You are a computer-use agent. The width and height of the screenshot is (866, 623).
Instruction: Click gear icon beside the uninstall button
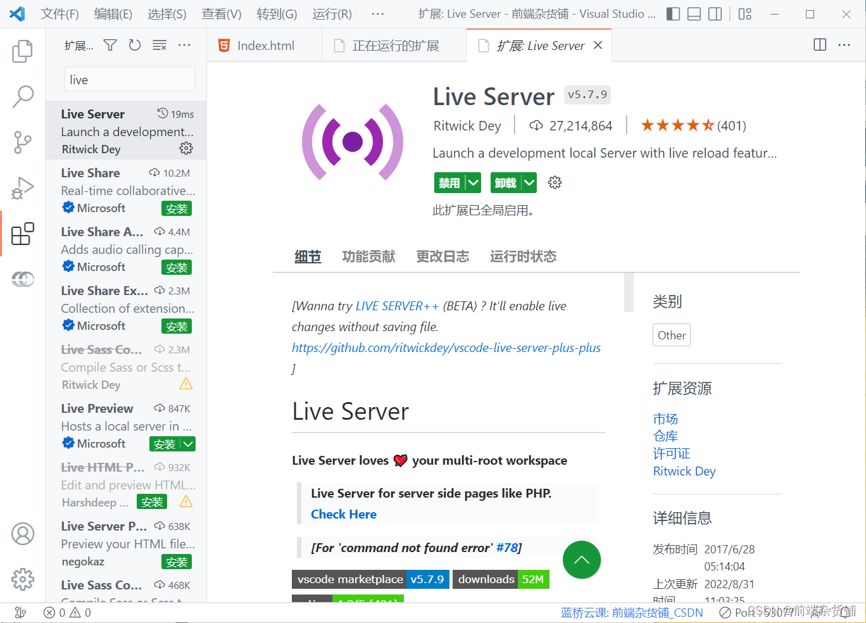click(x=555, y=183)
